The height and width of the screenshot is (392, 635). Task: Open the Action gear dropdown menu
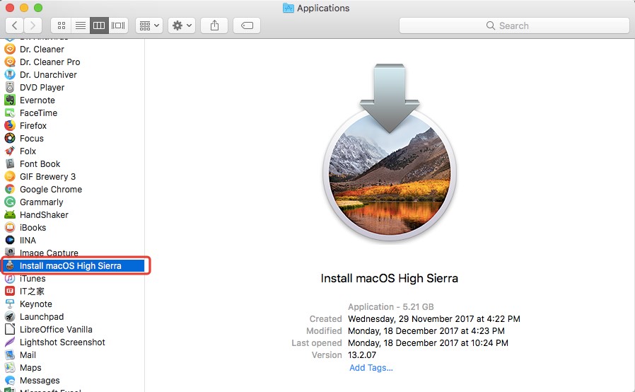click(182, 25)
